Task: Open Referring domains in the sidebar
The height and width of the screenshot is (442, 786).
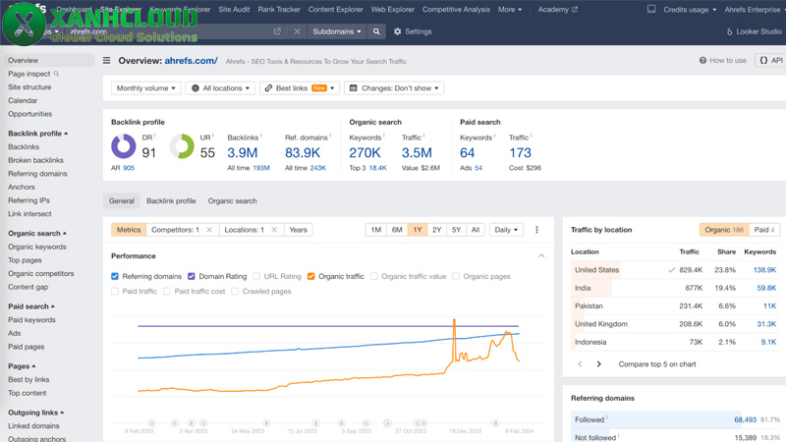Action: pos(37,174)
